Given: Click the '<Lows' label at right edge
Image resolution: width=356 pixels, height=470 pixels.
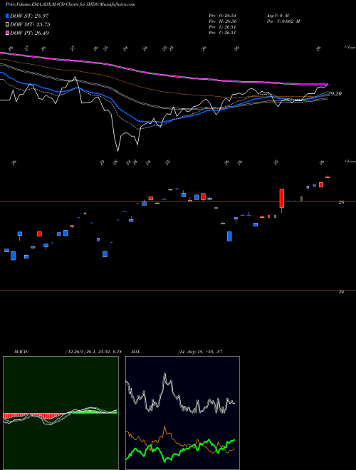Looking at the screenshot, I should point(350,161).
